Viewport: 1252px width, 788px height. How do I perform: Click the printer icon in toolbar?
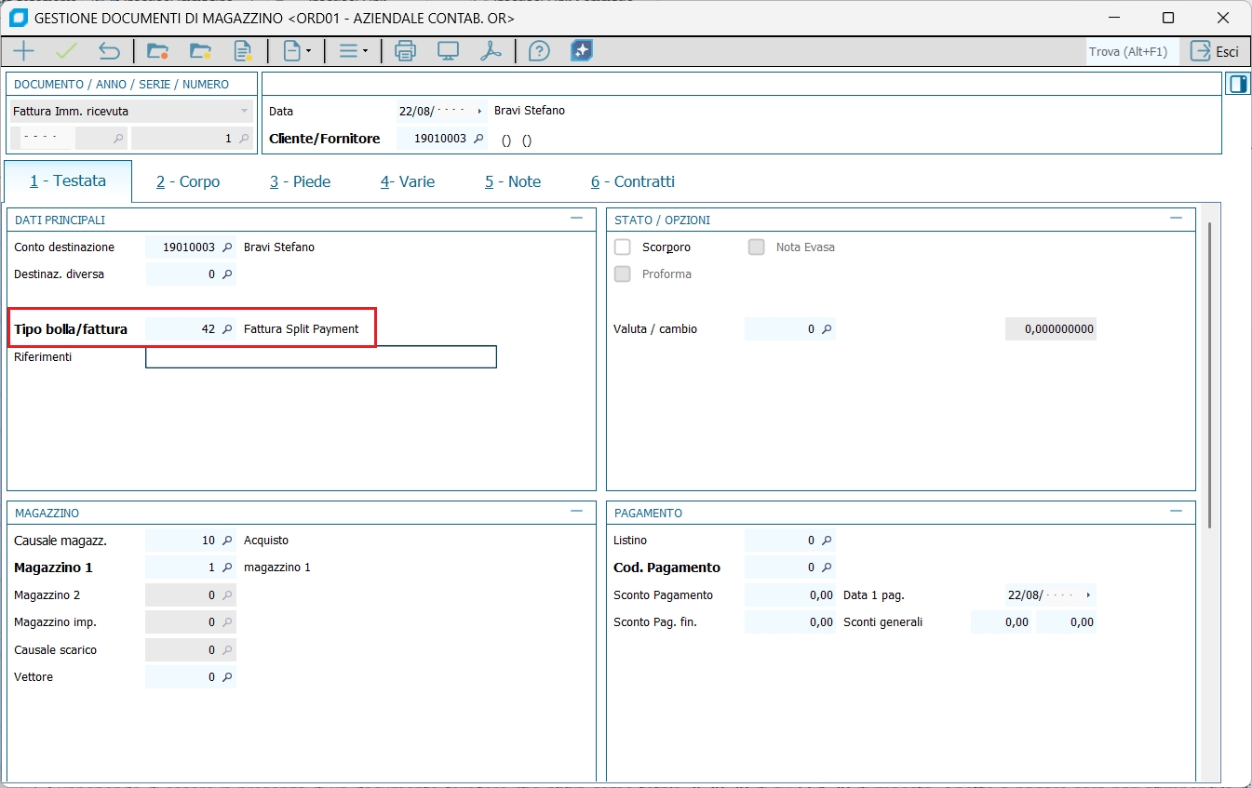[405, 51]
